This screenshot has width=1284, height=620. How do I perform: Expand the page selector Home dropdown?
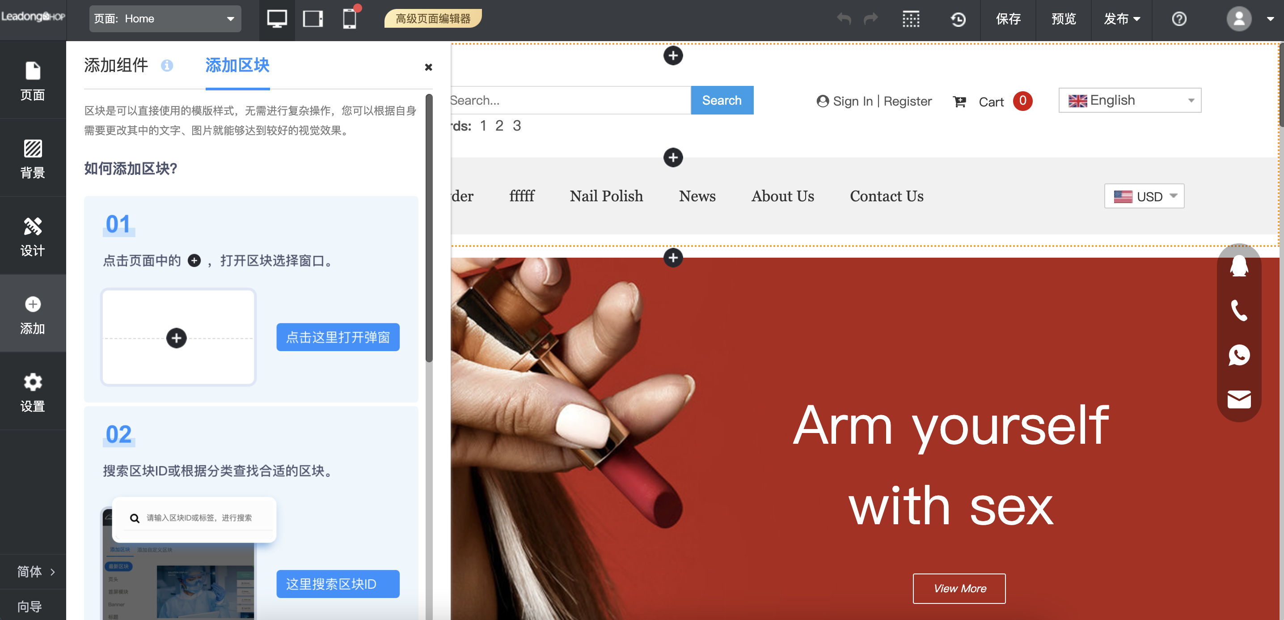click(165, 19)
